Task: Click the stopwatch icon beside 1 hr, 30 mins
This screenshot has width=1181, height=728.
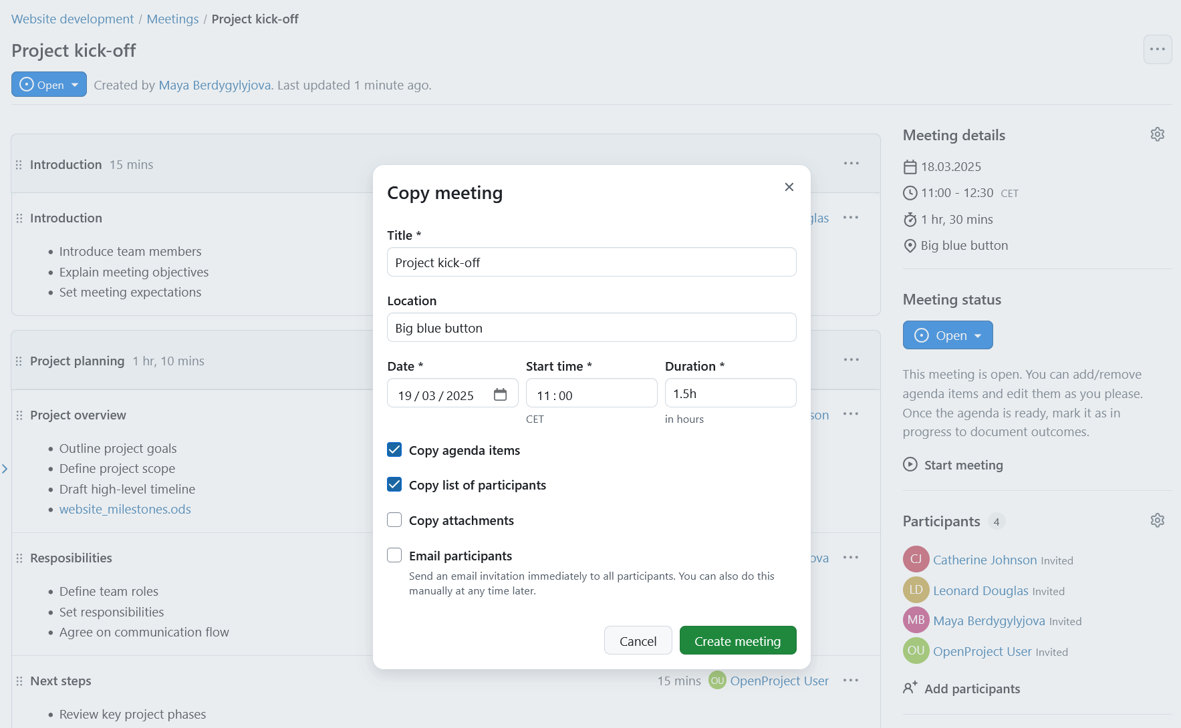Action: coord(910,219)
